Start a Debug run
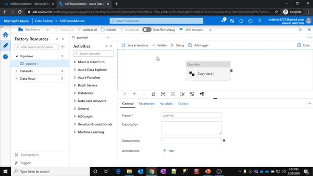The height and width of the screenshot is (176, 313). (x=177, y=45)
